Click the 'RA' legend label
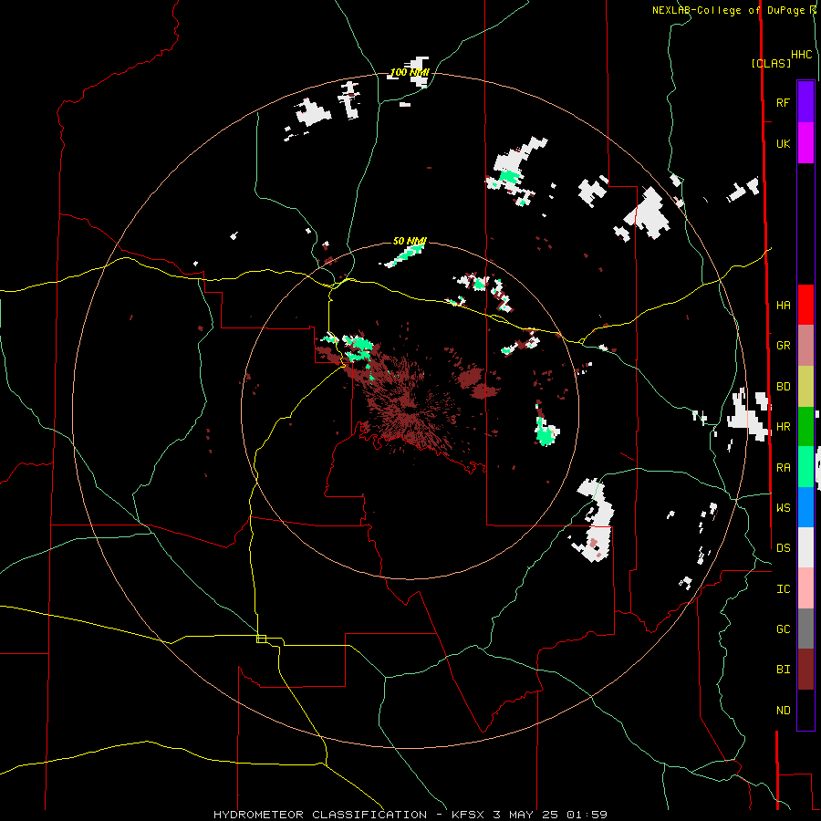Screen dimensions: 821x821 point(783,467)
